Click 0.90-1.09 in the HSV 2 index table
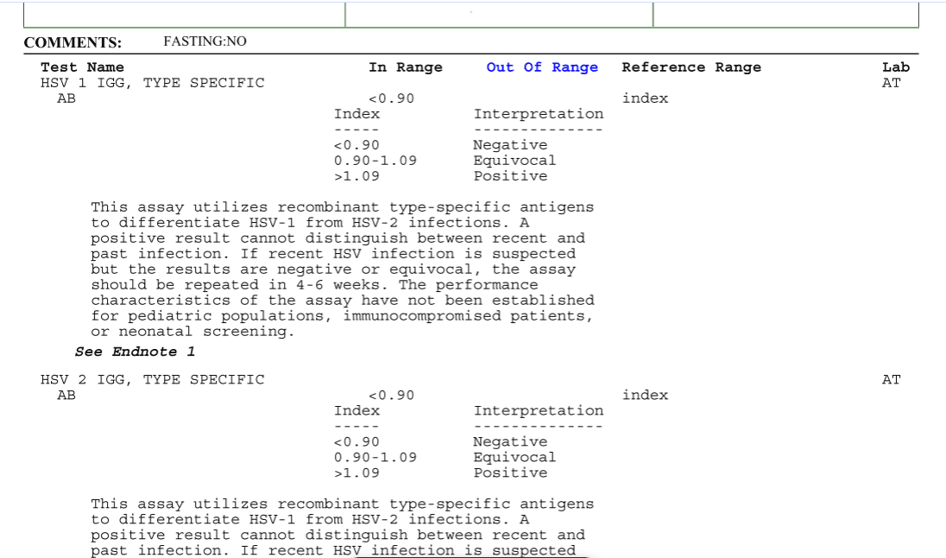The width and height of the screenshot is (946, 558). 375,458
